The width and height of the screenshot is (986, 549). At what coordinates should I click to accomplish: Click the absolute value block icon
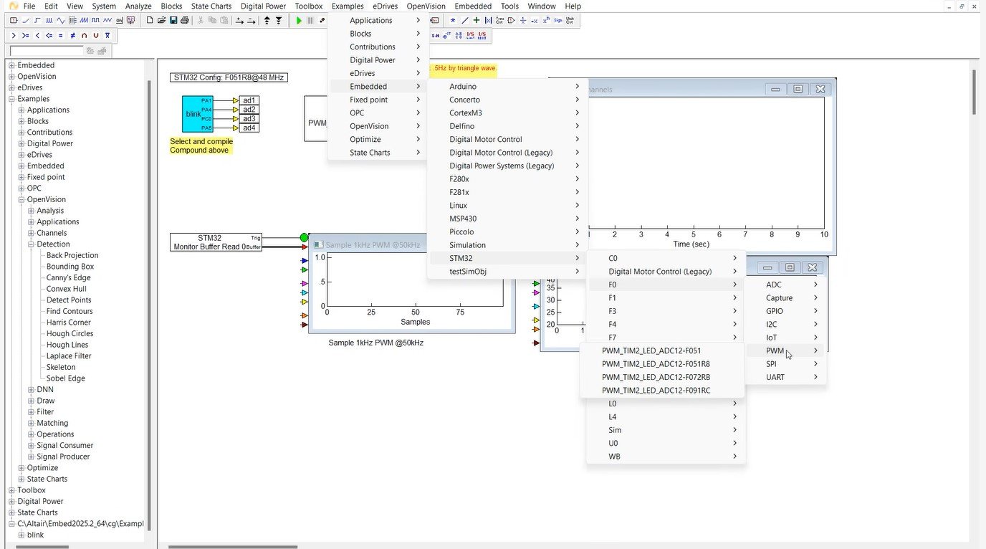[488, 20]
